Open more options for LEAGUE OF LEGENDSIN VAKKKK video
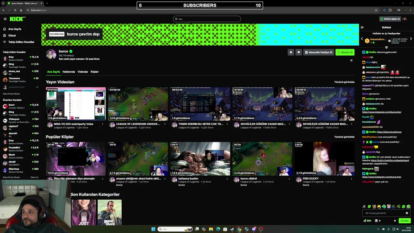This screenshot has width=414, height=233. click(165, 124)
